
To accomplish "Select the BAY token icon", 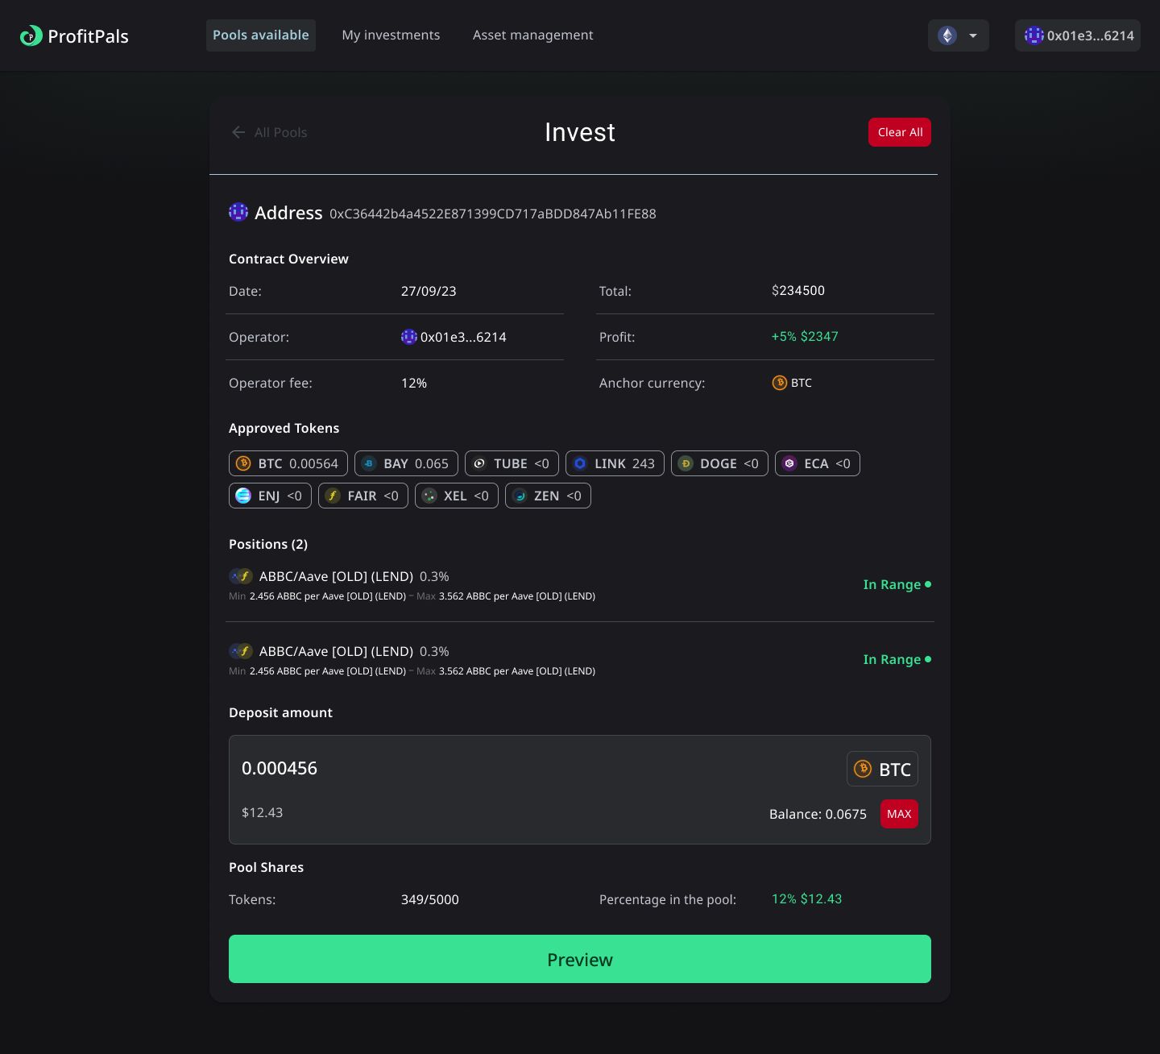I will [x=369, y=463].
